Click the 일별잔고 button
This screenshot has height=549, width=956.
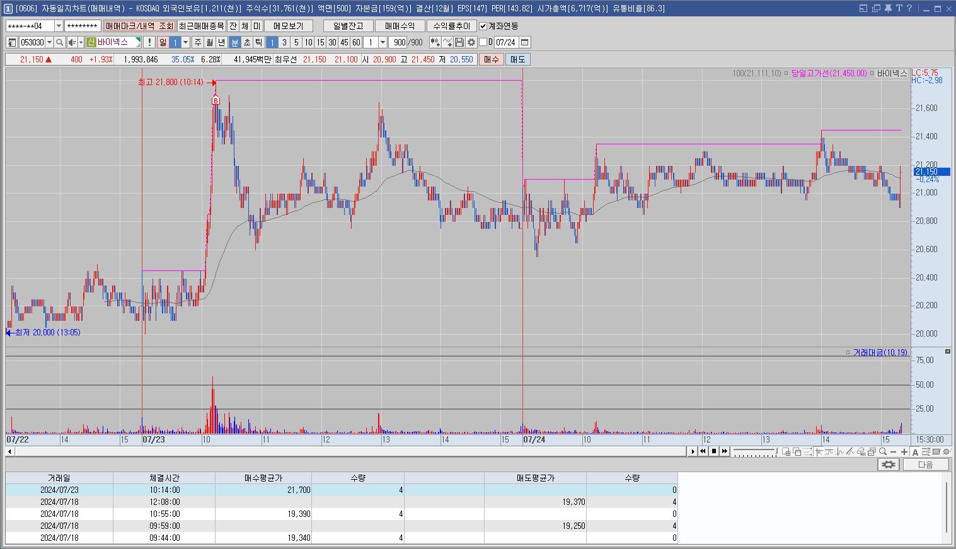point(348,26)
